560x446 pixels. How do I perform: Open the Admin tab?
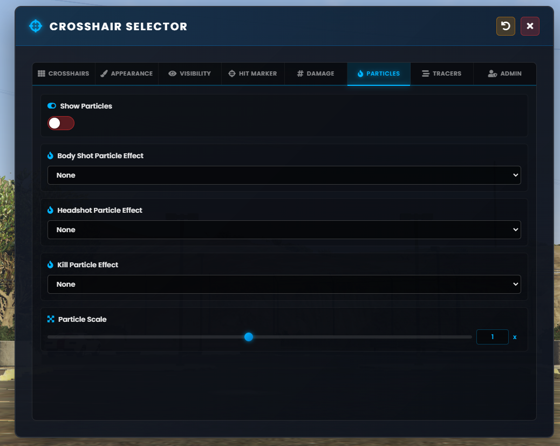click(504, 73)
